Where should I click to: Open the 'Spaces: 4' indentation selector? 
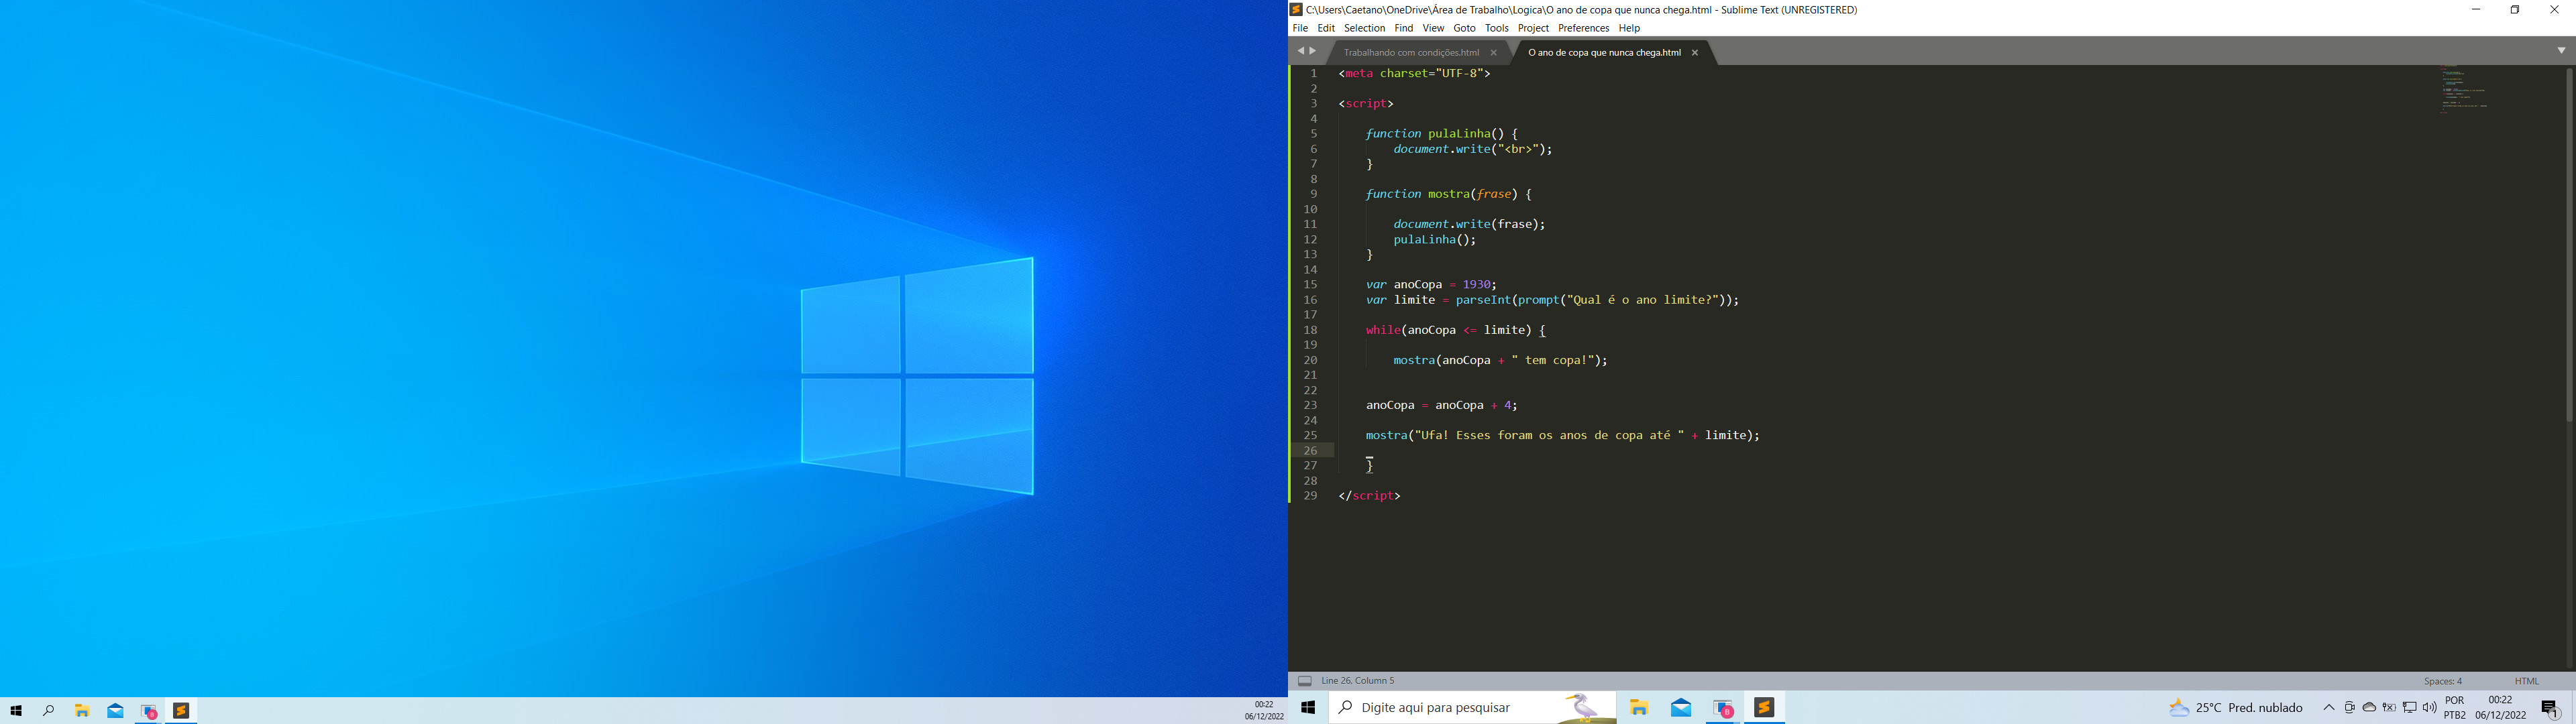point(2443,681)
